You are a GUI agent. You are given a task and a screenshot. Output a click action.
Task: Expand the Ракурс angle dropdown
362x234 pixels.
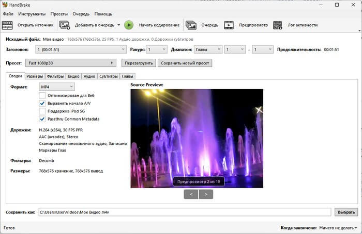[x=157, y=49]
